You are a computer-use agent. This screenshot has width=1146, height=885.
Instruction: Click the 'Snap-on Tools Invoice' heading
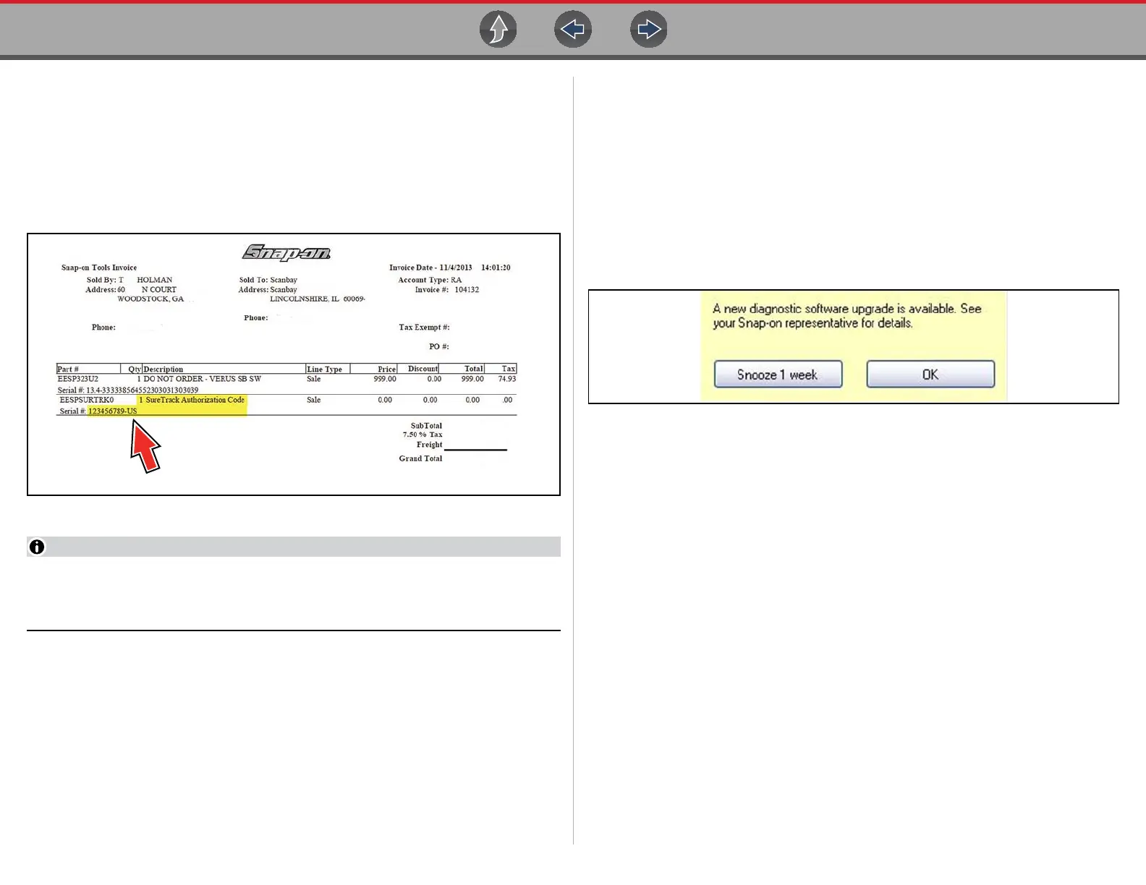99,268
